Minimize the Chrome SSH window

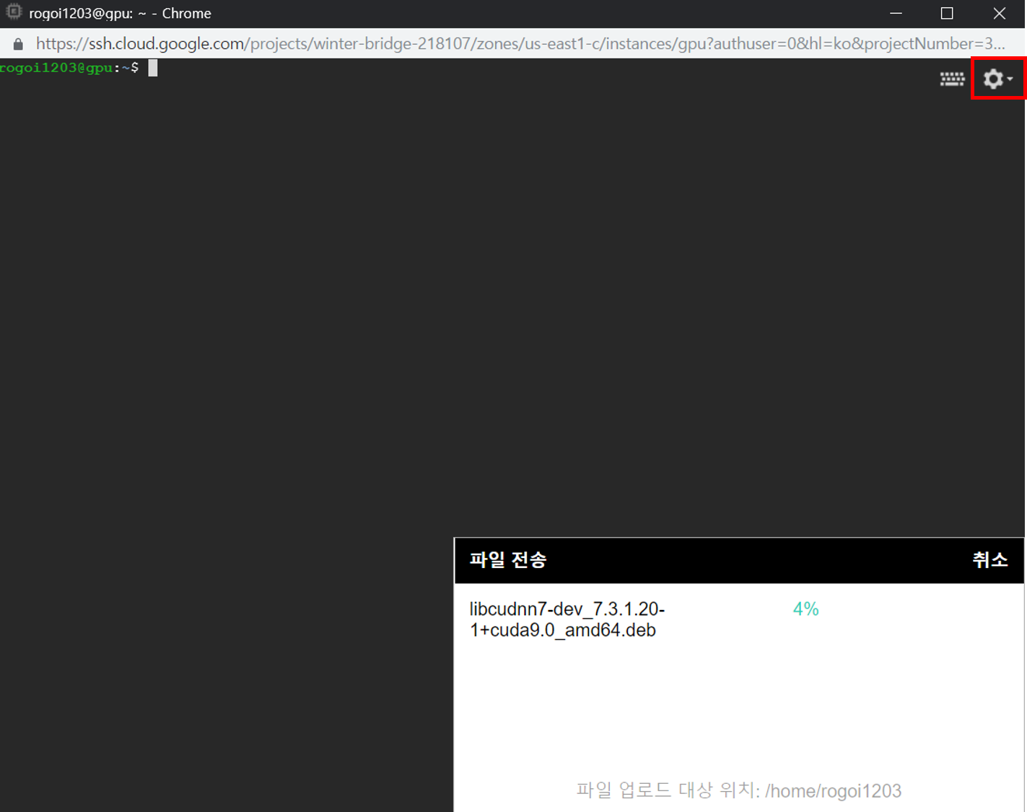896,13
